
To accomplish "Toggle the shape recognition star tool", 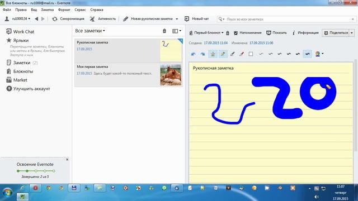I will (213, 54).
